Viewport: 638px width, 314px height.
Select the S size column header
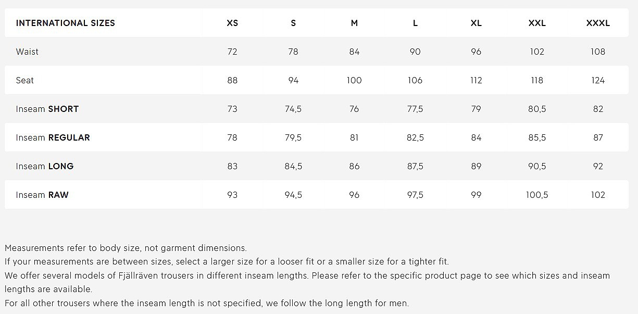[x=293, y=23]
